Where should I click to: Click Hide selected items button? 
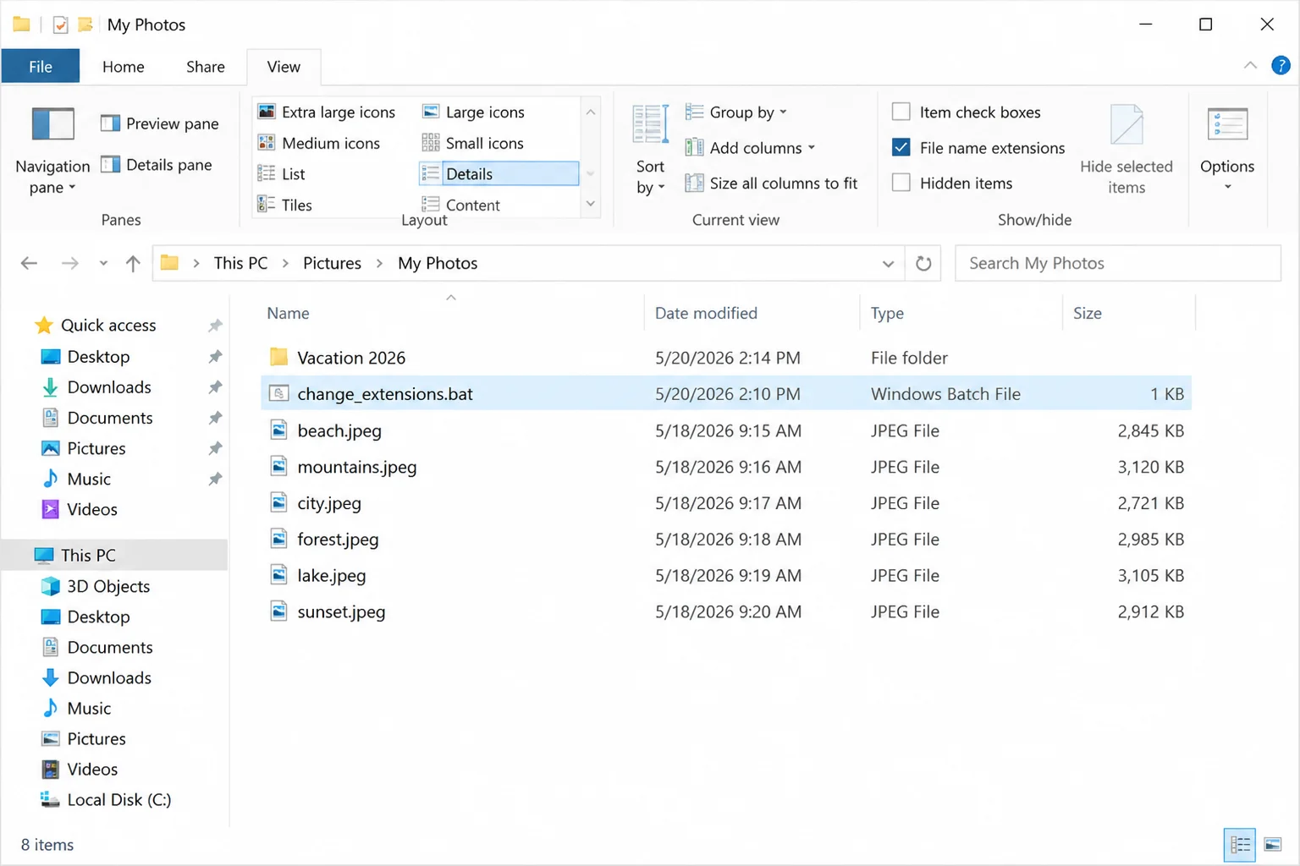1126,151
